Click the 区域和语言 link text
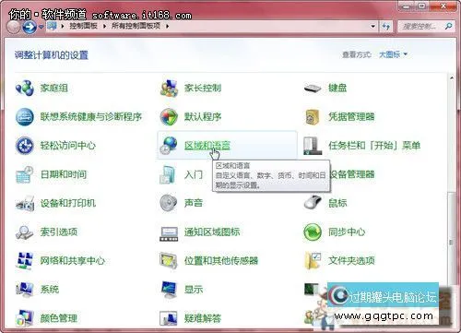Viewport: 461px width, 333px height. point(207,146)
